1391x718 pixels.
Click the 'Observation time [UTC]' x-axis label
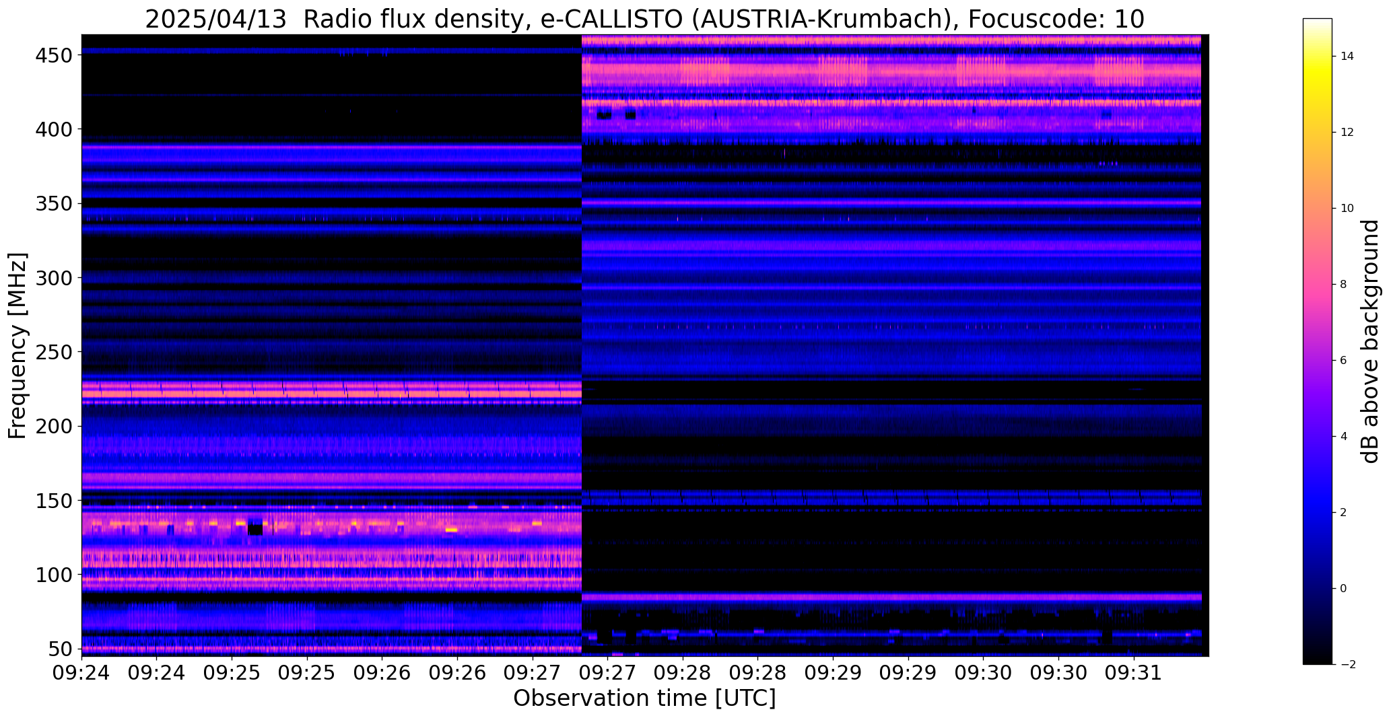click(644, 698)
